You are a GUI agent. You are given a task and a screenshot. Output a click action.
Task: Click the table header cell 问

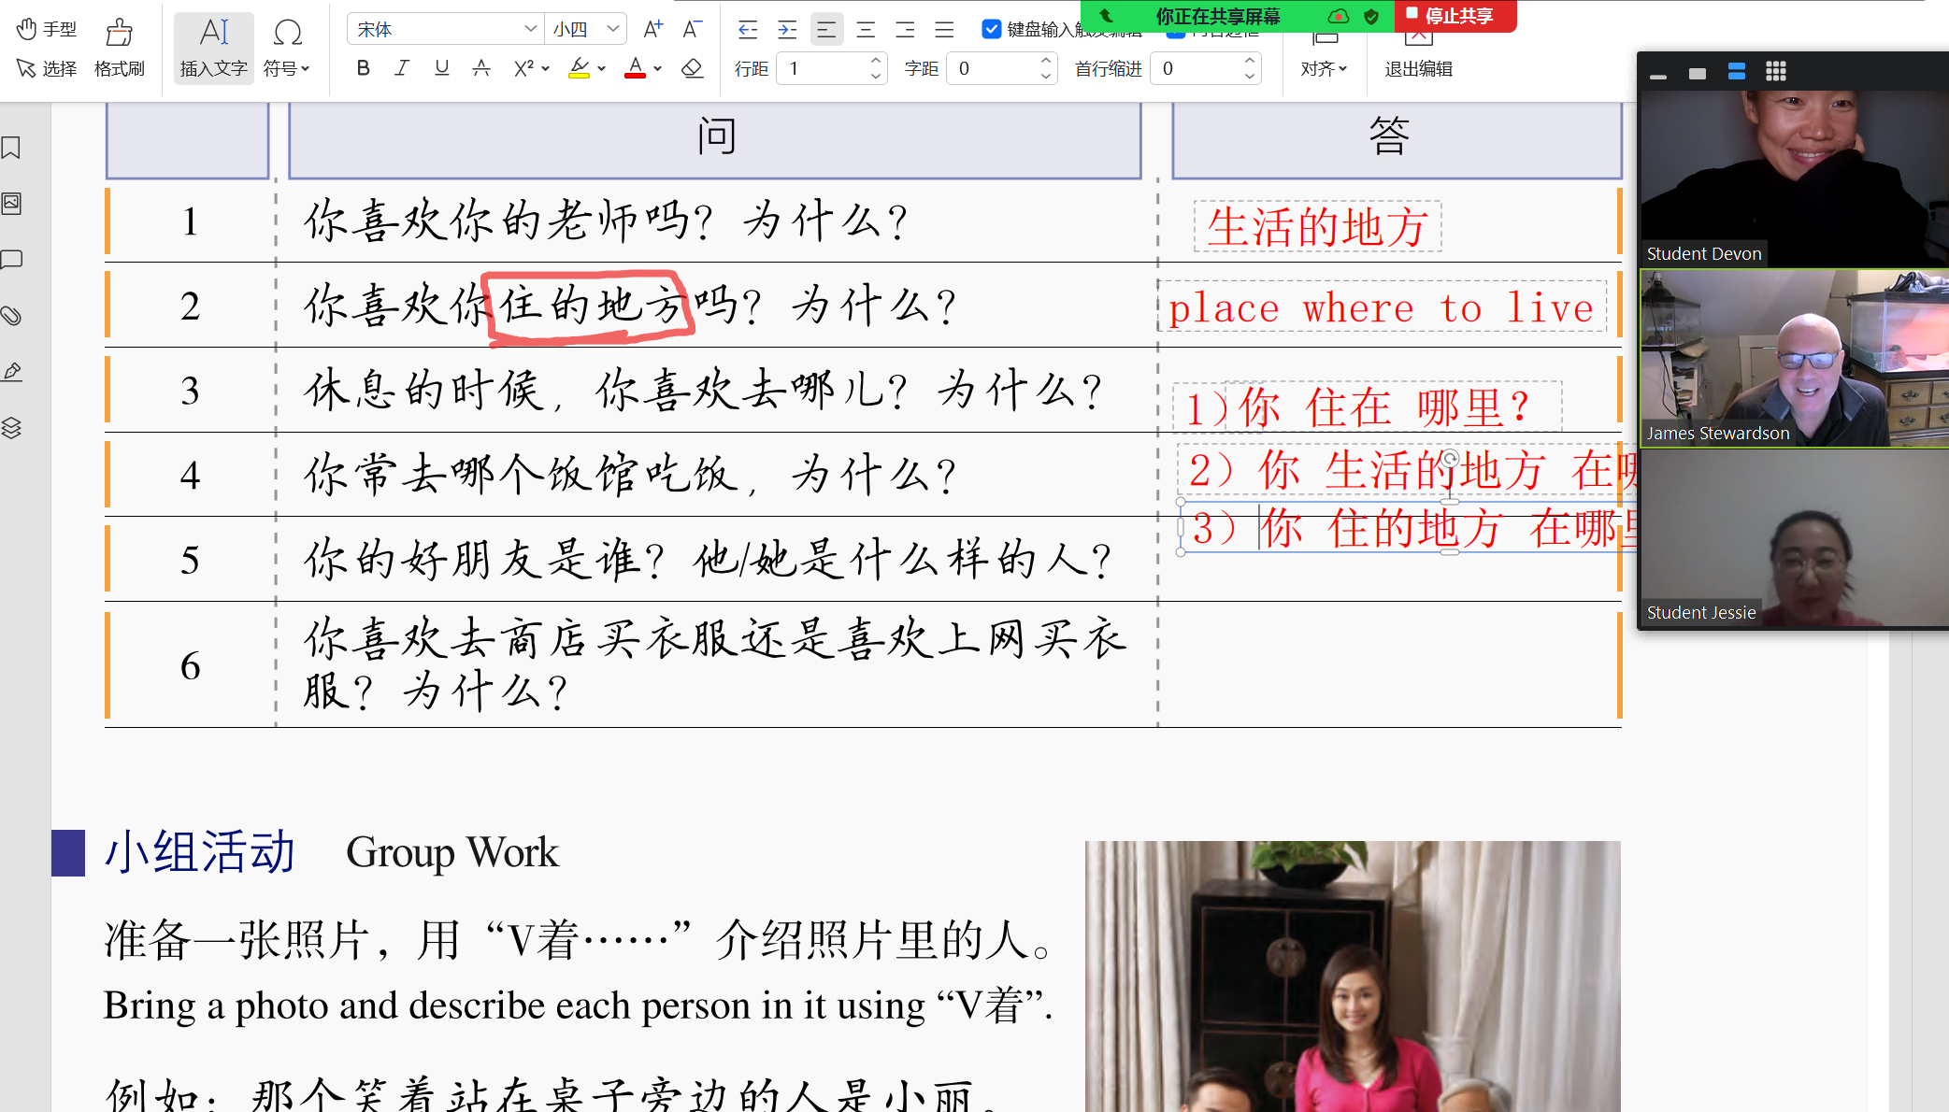715,138
